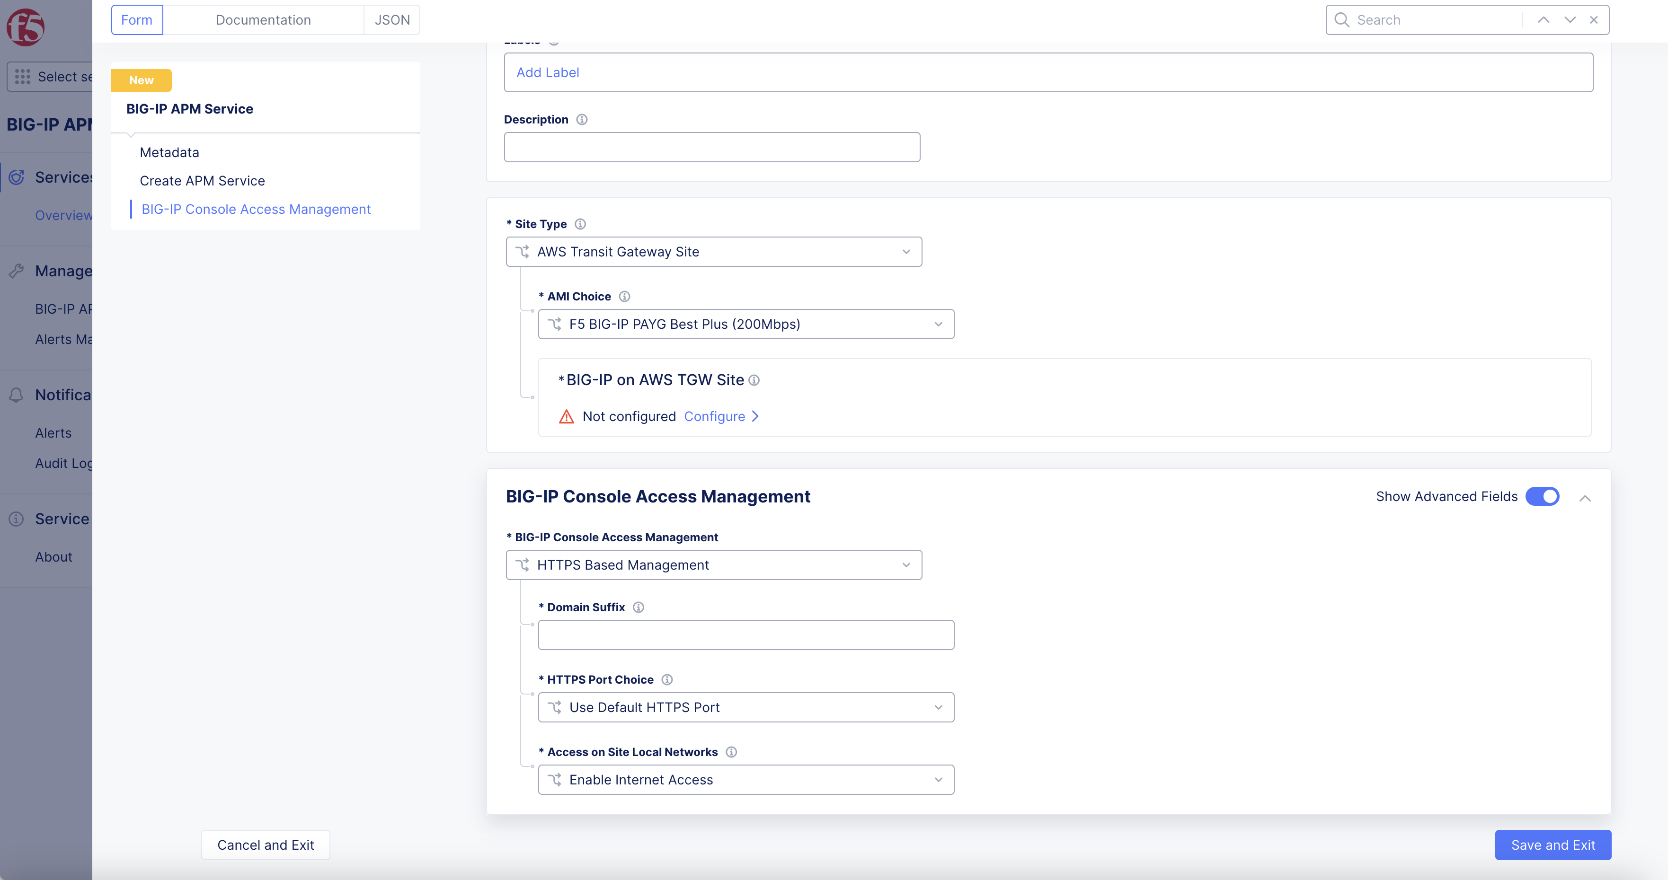The height and width of the screenshot is (880, 1668).
Task: Click info icon next to Description
Action: pyautogui.click(x=581, y=120)
